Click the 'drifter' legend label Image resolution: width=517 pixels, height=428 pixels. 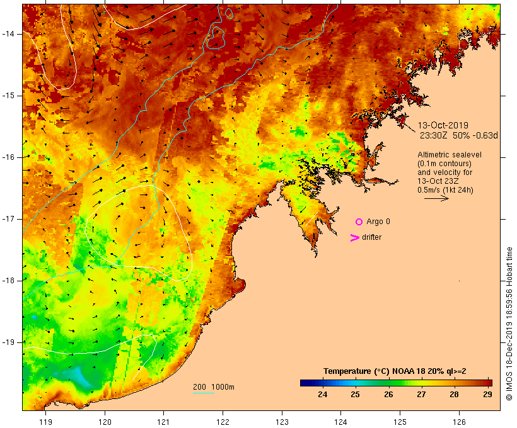click(x=371, y=237)
